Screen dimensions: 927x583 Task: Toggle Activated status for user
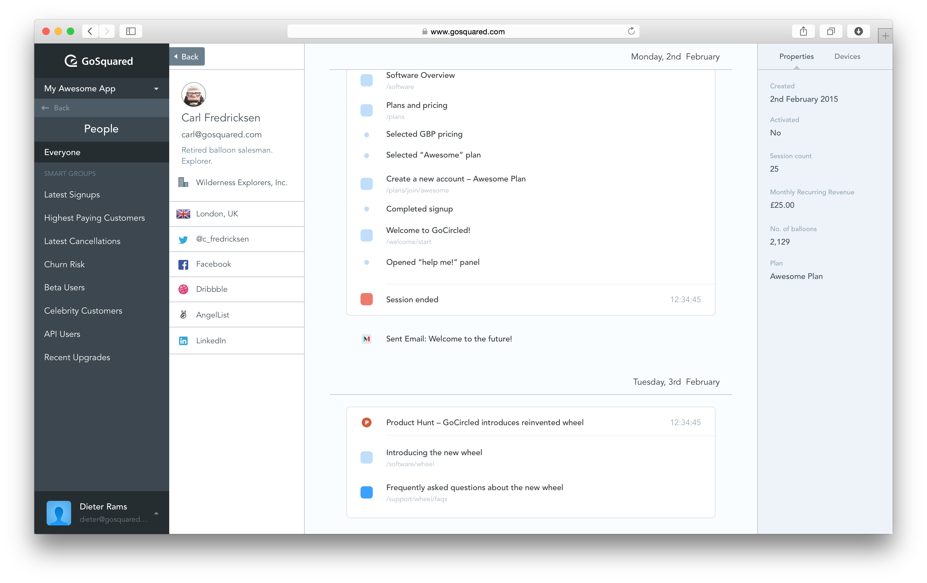pos(776,132)
